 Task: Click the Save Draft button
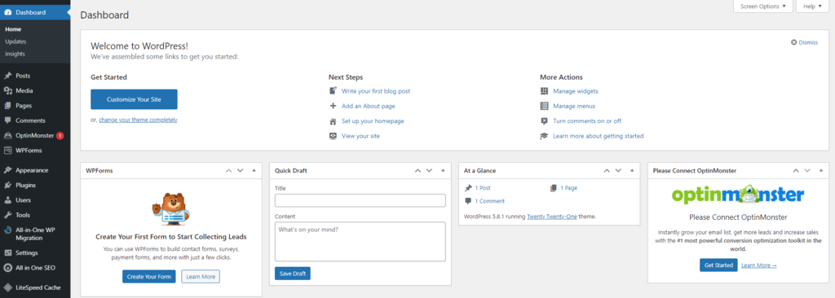coord(293,274)
